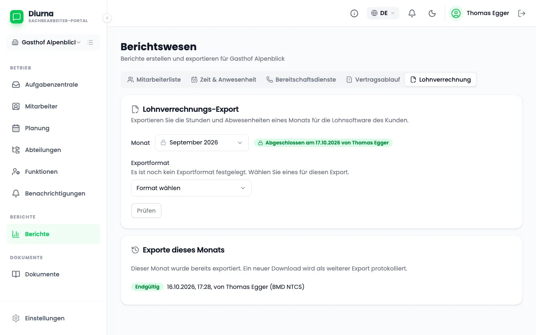Screen dimensions: 536x335
Task: Click the Prüfen button
Action: coord(146,211)
